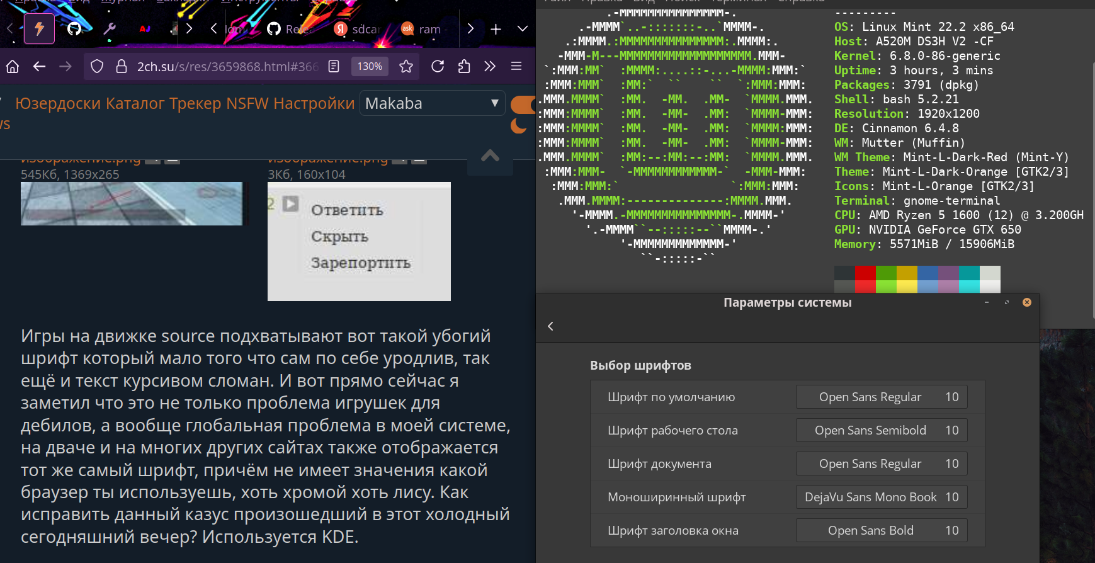Screen dimensions: 1095x563
Task: Open the Firefox hamburger application menu
Action: click(516, 66)
